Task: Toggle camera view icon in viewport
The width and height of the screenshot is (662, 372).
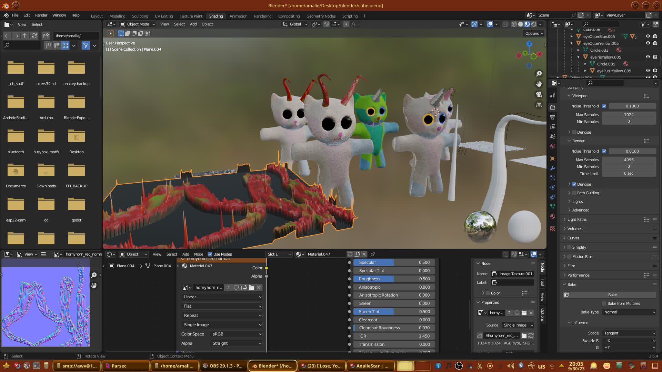Action: coord(539,94)
